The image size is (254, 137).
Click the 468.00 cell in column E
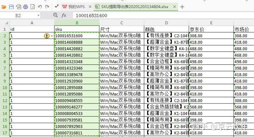(211, 55)
